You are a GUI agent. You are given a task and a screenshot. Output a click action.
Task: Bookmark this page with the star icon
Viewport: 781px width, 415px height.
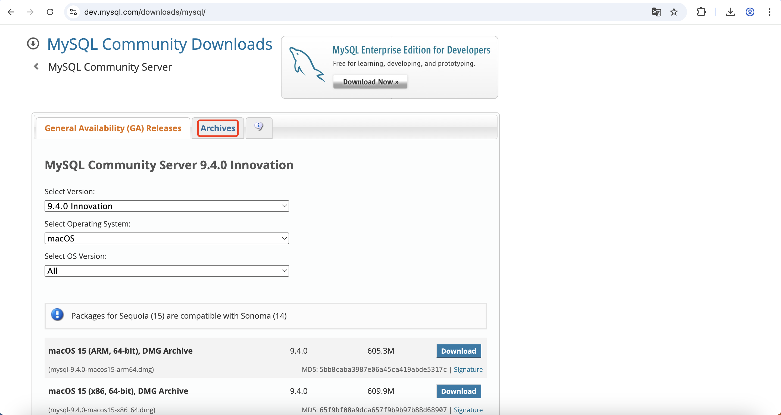coord(674,12)
